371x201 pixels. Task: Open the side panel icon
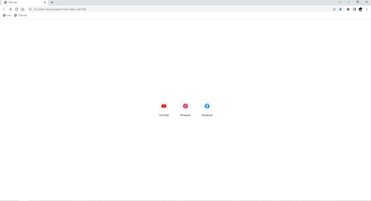(x=354, y=9)
